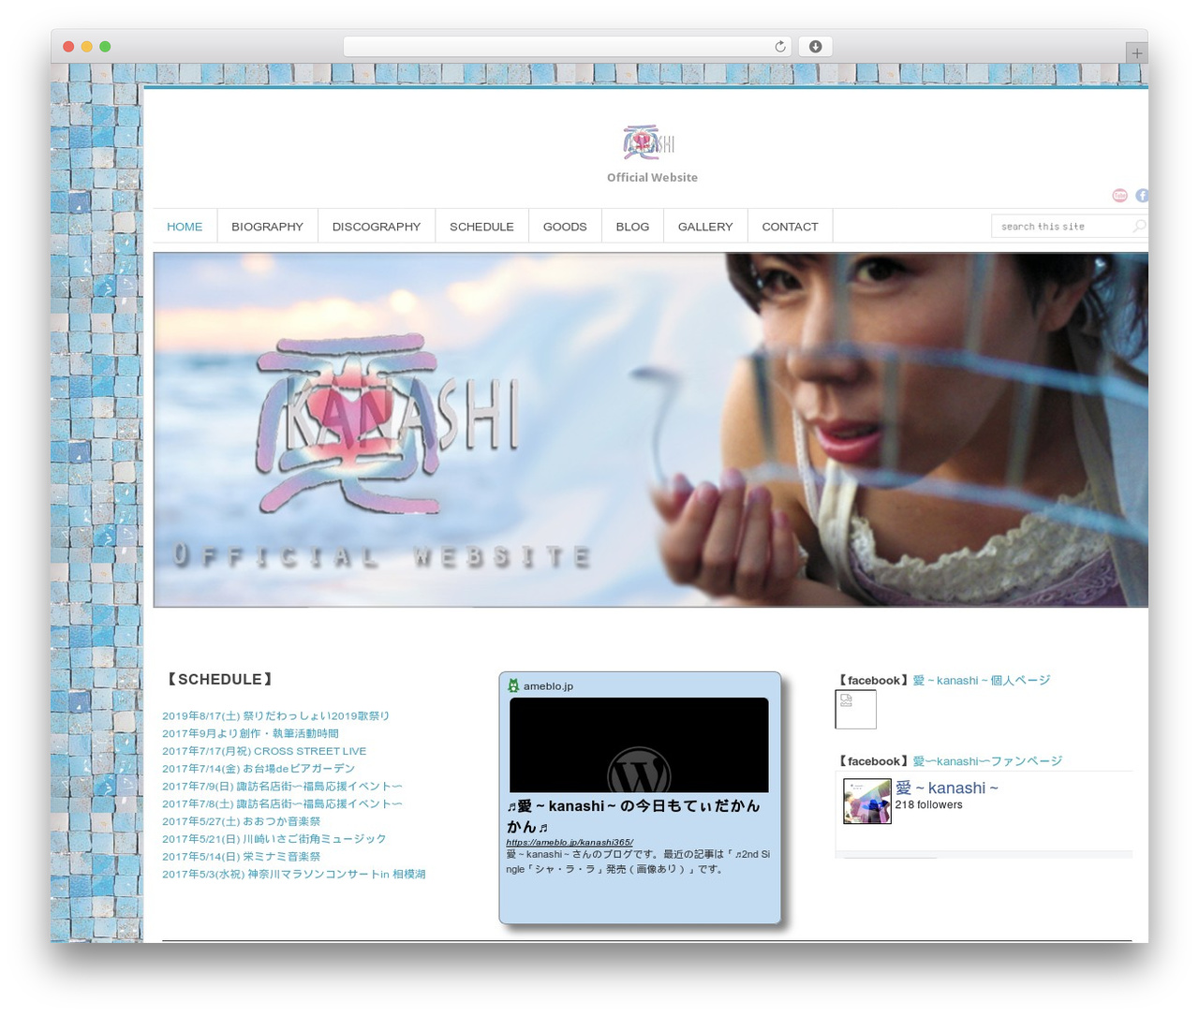This screenshot has height=1015, width=1199.
Task: Click the ameblo.jp favicon icon
Action: click(513, 685)
